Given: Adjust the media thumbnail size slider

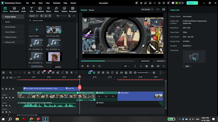Looking at the screenshot, I should click(61, 16).
